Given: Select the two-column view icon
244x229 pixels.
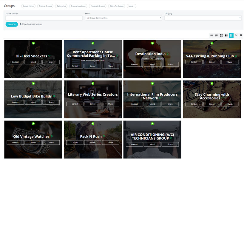Looking at the screenshot, I should click(x=226, y=35).
